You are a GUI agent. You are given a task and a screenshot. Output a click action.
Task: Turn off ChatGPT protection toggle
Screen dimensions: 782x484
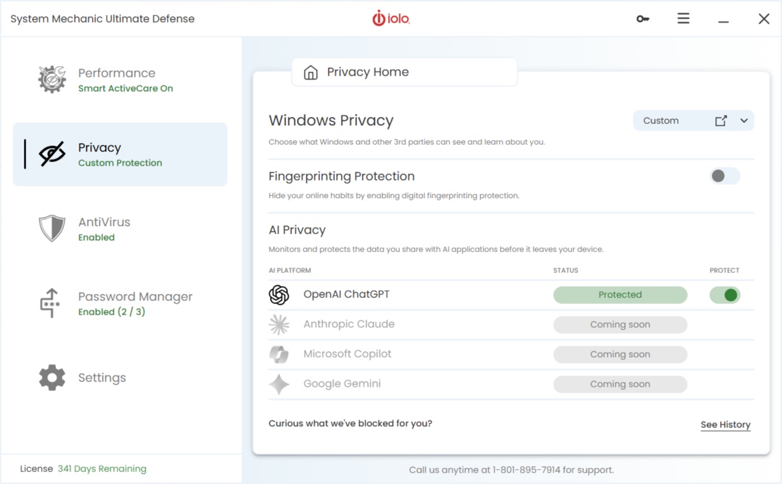point(725,294)
